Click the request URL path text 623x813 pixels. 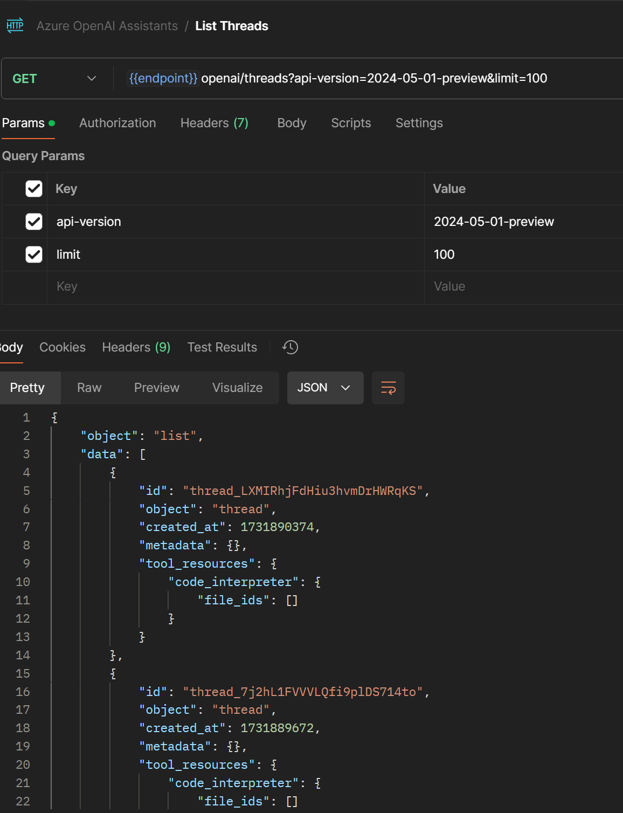[x=374, y=78]
